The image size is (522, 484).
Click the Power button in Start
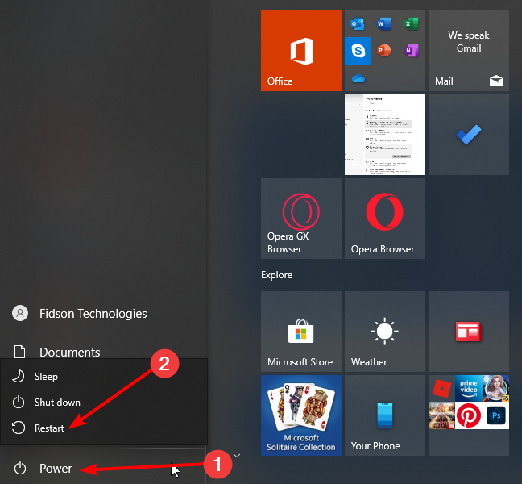[x=103, y=469]
